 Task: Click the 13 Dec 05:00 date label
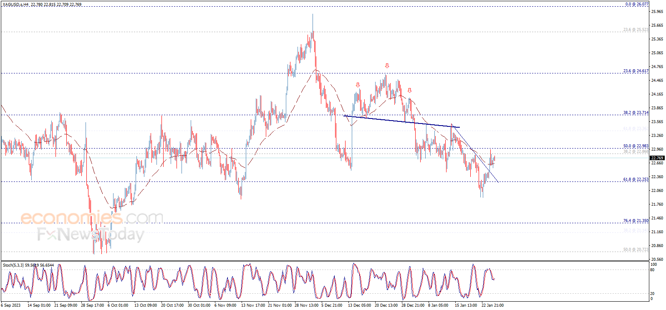coord(359,305)
